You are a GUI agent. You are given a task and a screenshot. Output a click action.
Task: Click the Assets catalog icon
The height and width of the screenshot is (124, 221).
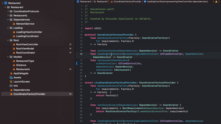click(11, 77)
